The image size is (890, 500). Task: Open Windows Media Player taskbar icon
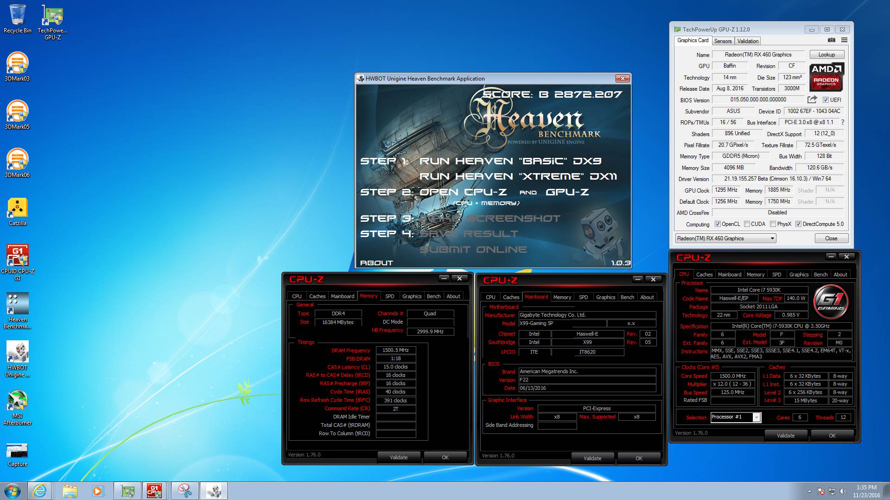(97, 491)
